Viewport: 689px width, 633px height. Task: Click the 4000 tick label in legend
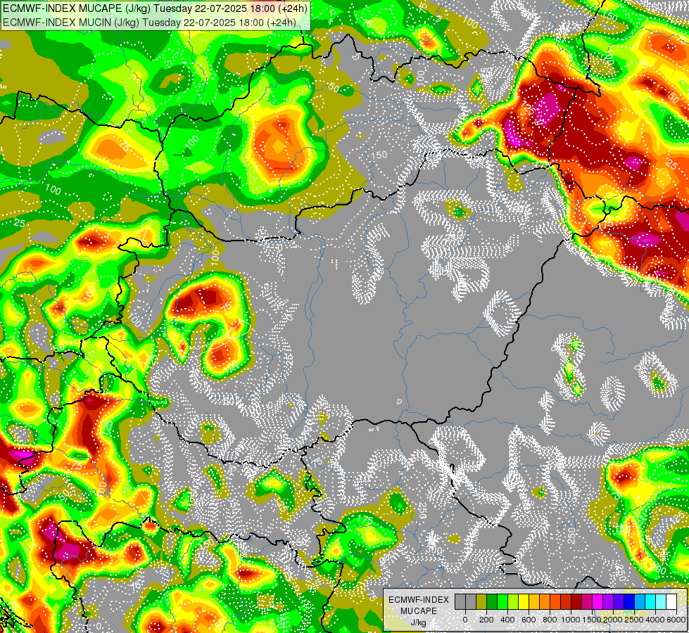655,620
